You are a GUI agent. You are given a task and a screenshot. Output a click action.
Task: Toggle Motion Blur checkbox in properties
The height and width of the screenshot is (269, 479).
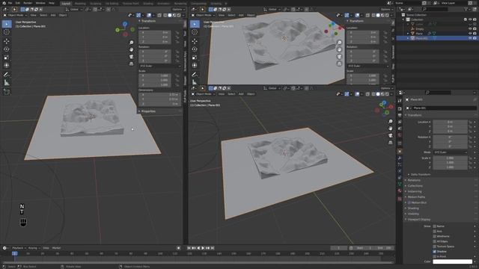tap(409, 202)
